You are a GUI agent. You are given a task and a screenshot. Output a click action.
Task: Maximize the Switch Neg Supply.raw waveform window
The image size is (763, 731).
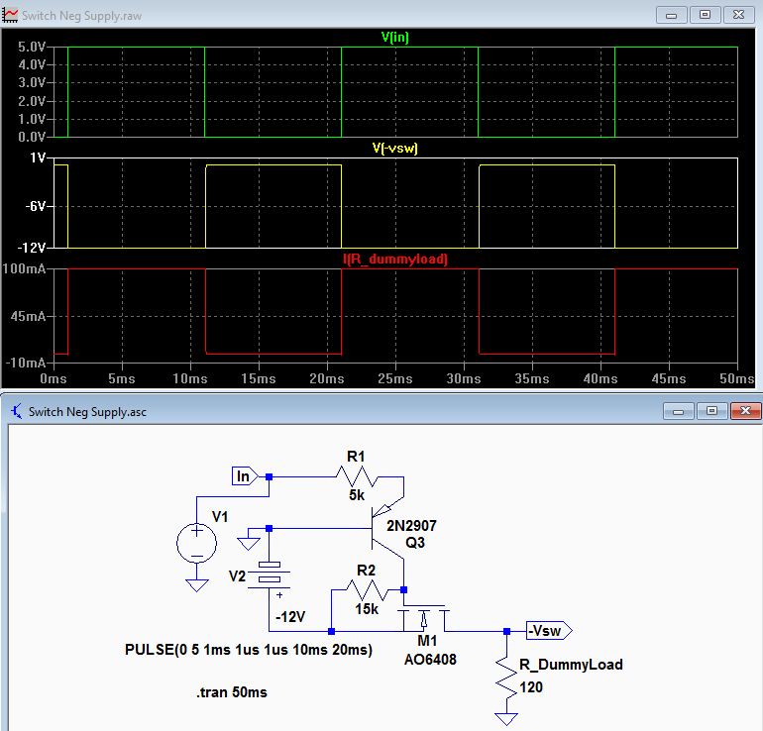(x=705, y=15)
